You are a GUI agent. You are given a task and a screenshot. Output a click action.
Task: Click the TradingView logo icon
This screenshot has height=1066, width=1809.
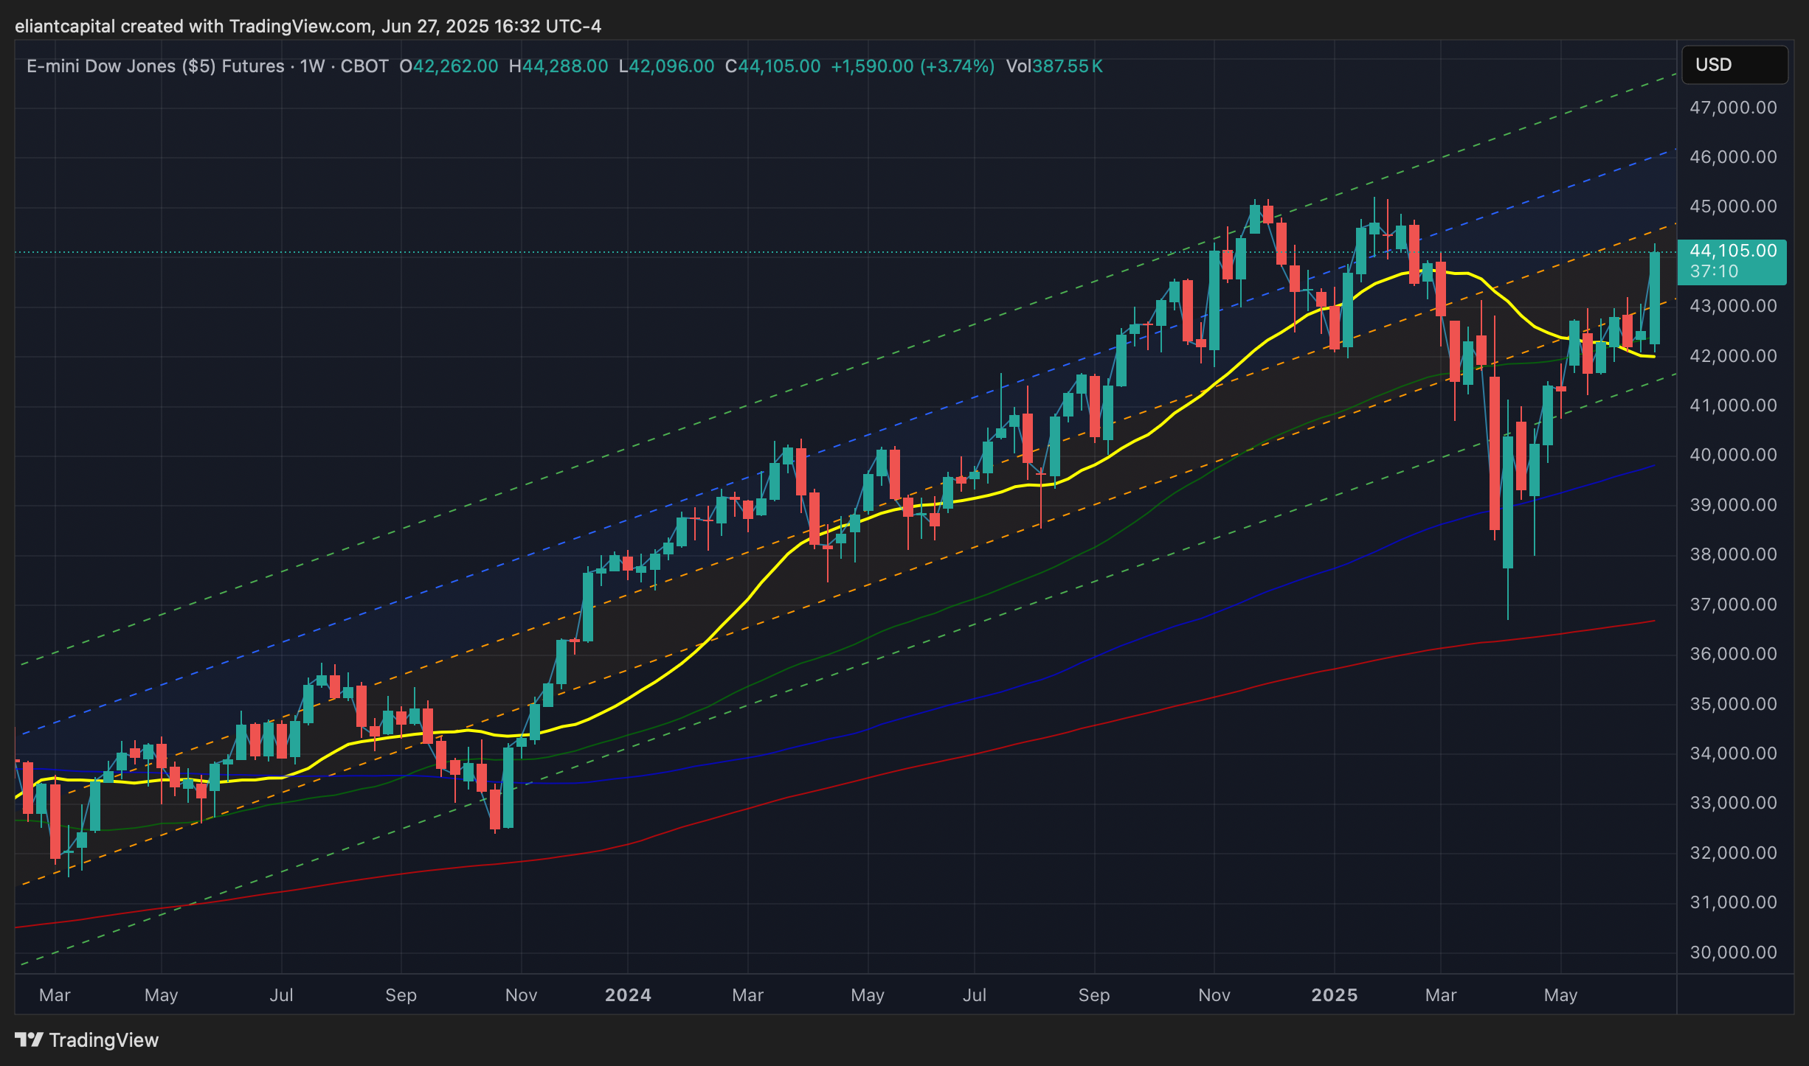click(x=29, y=1039)
